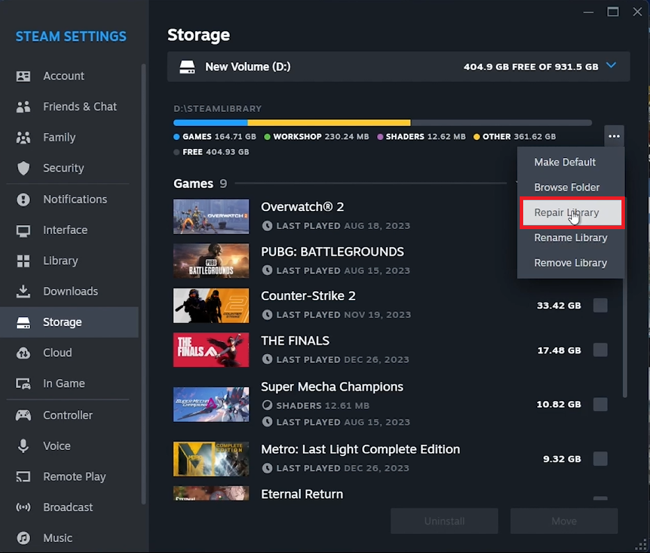650x553 pixels.
Task: Tick the Counter-Strike 2 checkbox
Action: 601,306
